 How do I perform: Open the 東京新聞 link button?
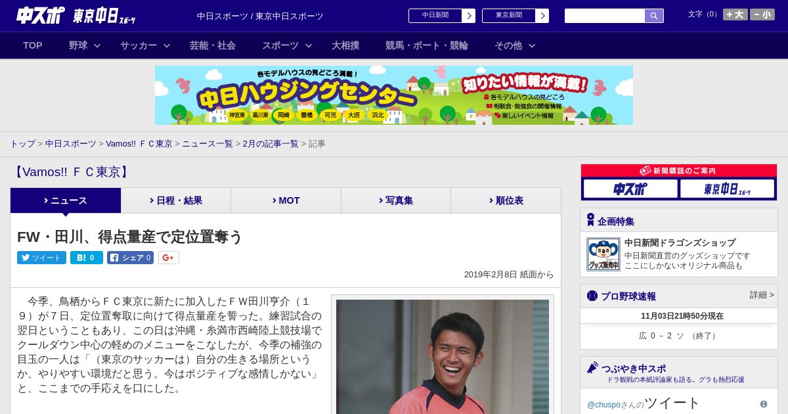pyautogui.click(x=509, y=16)
